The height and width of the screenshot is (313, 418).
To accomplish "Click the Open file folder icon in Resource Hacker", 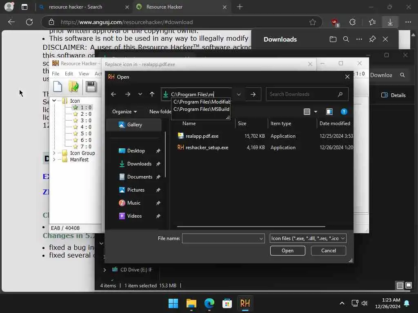I will coord(73,86).
